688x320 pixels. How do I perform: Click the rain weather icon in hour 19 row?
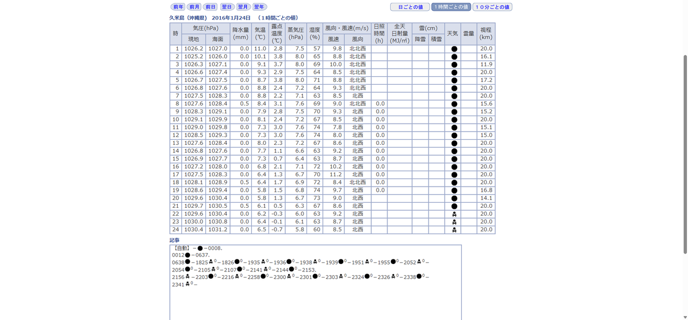point(454,191)
